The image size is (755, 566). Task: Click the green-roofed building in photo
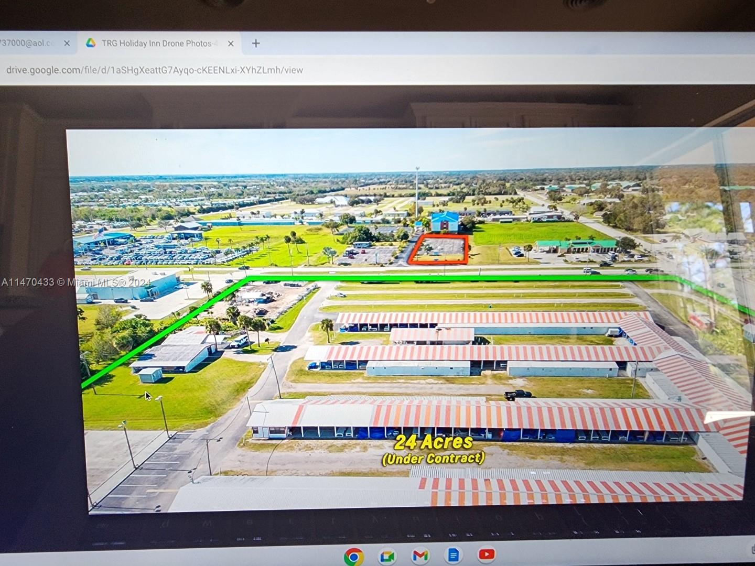[576, 246]
